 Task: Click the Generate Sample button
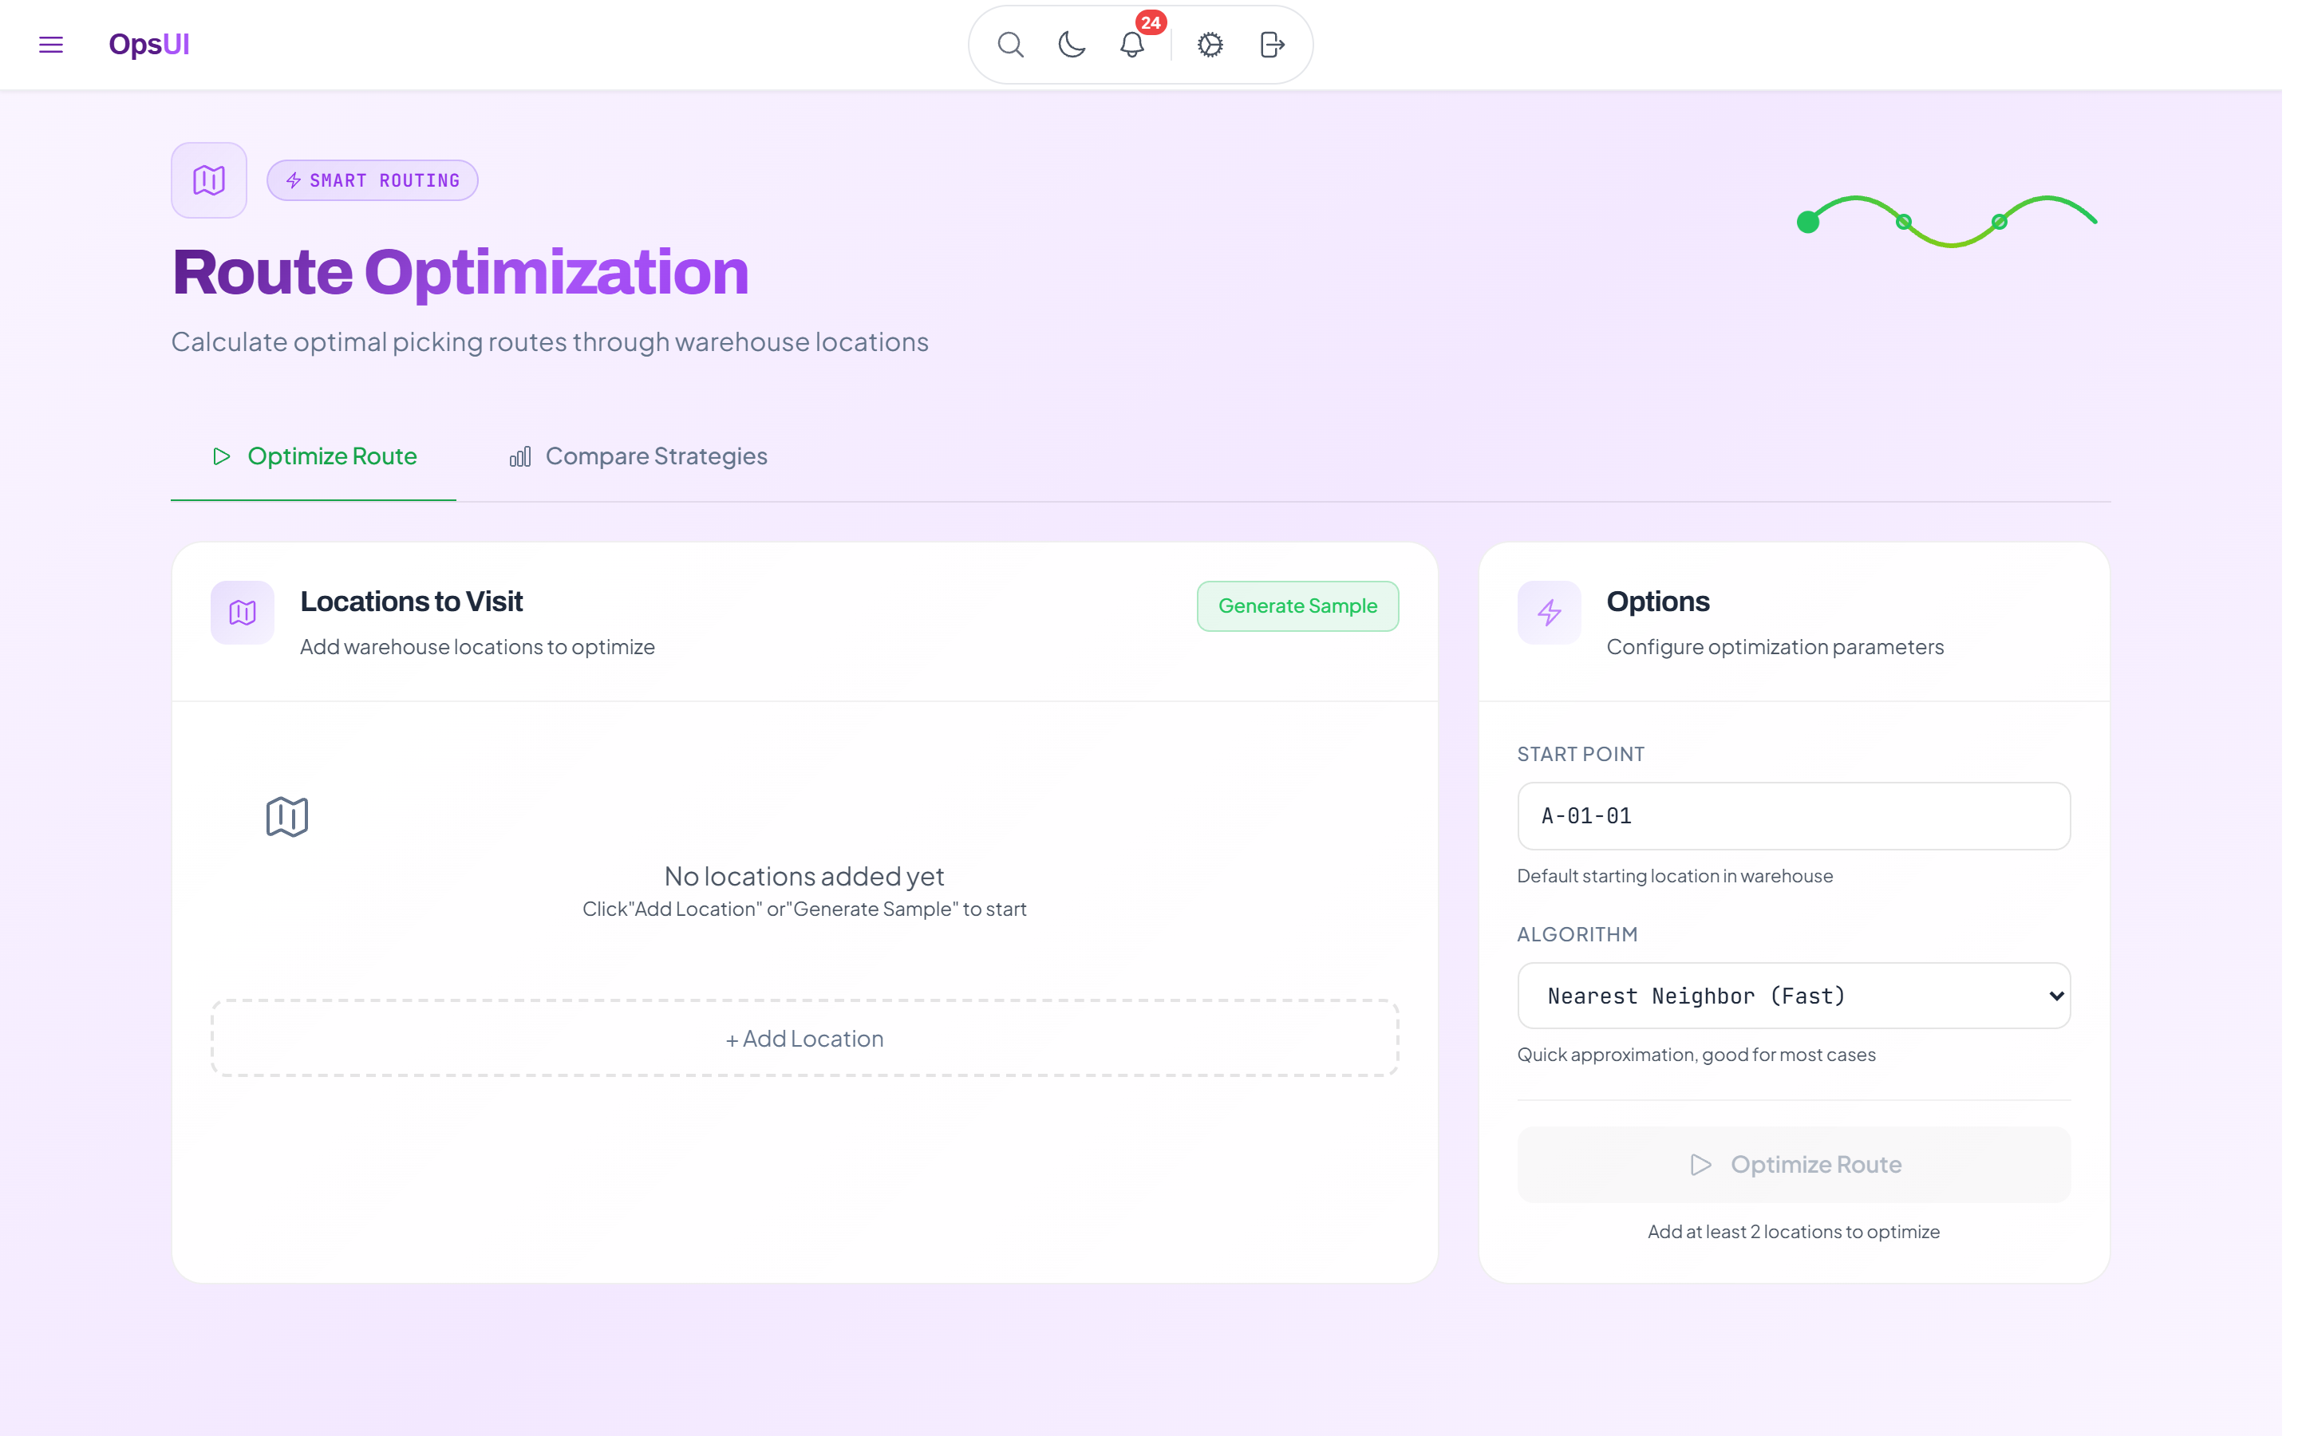coord(1297,606)
